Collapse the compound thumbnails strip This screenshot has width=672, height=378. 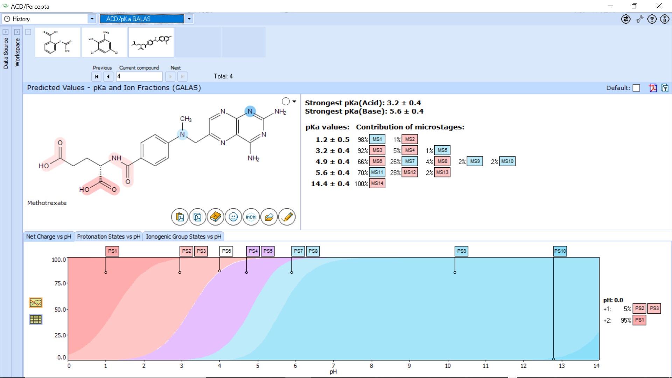click(28, 32)
